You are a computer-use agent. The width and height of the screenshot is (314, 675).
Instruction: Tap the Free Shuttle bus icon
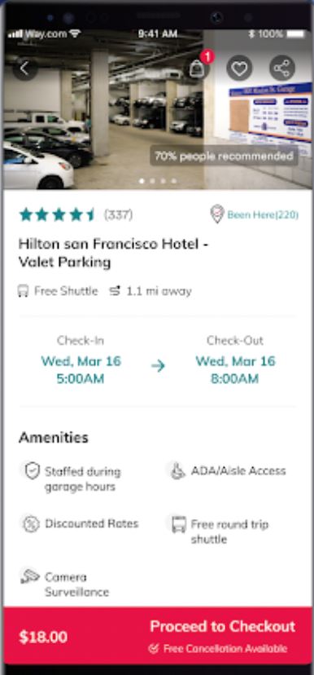(24, 291)
